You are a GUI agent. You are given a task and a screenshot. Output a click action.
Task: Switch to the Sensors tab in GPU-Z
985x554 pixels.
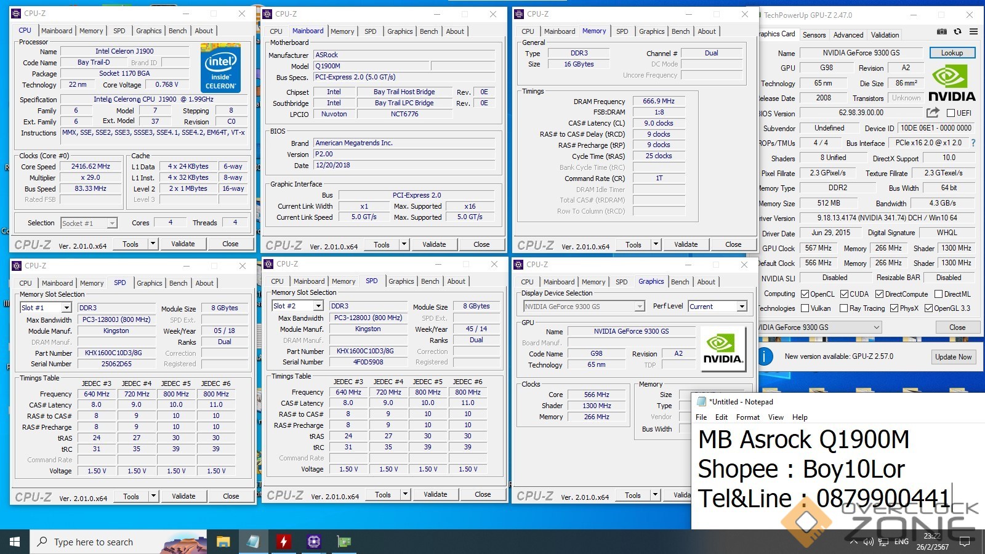[814, 35]
